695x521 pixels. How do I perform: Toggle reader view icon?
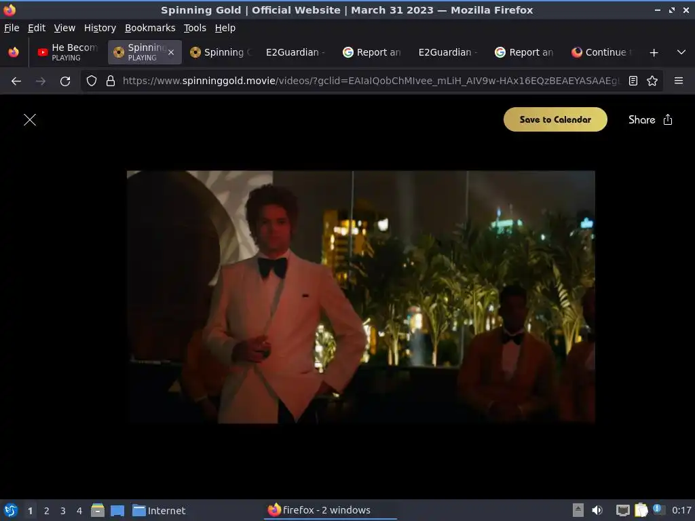click(633, 81)
